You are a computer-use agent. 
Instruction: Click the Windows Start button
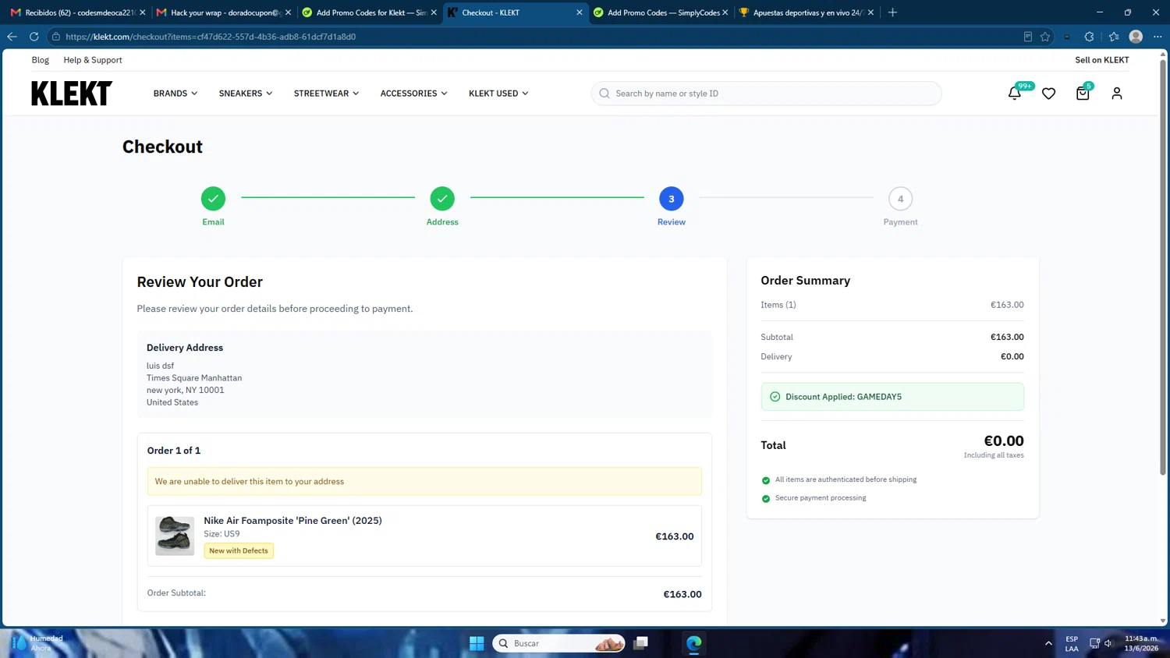[x=477, y=643]
